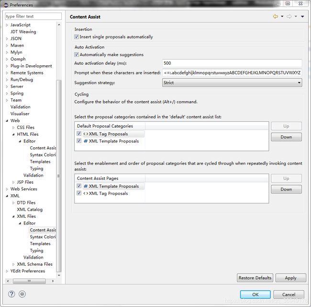The image size is (311, 307).
Task: Uncheck XML Template Proposals in Default Proposal Categories
Action: point(79,141)
